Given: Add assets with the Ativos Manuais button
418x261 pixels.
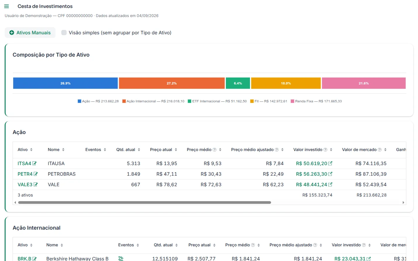Looking at the screenshot, I should 30,33.
